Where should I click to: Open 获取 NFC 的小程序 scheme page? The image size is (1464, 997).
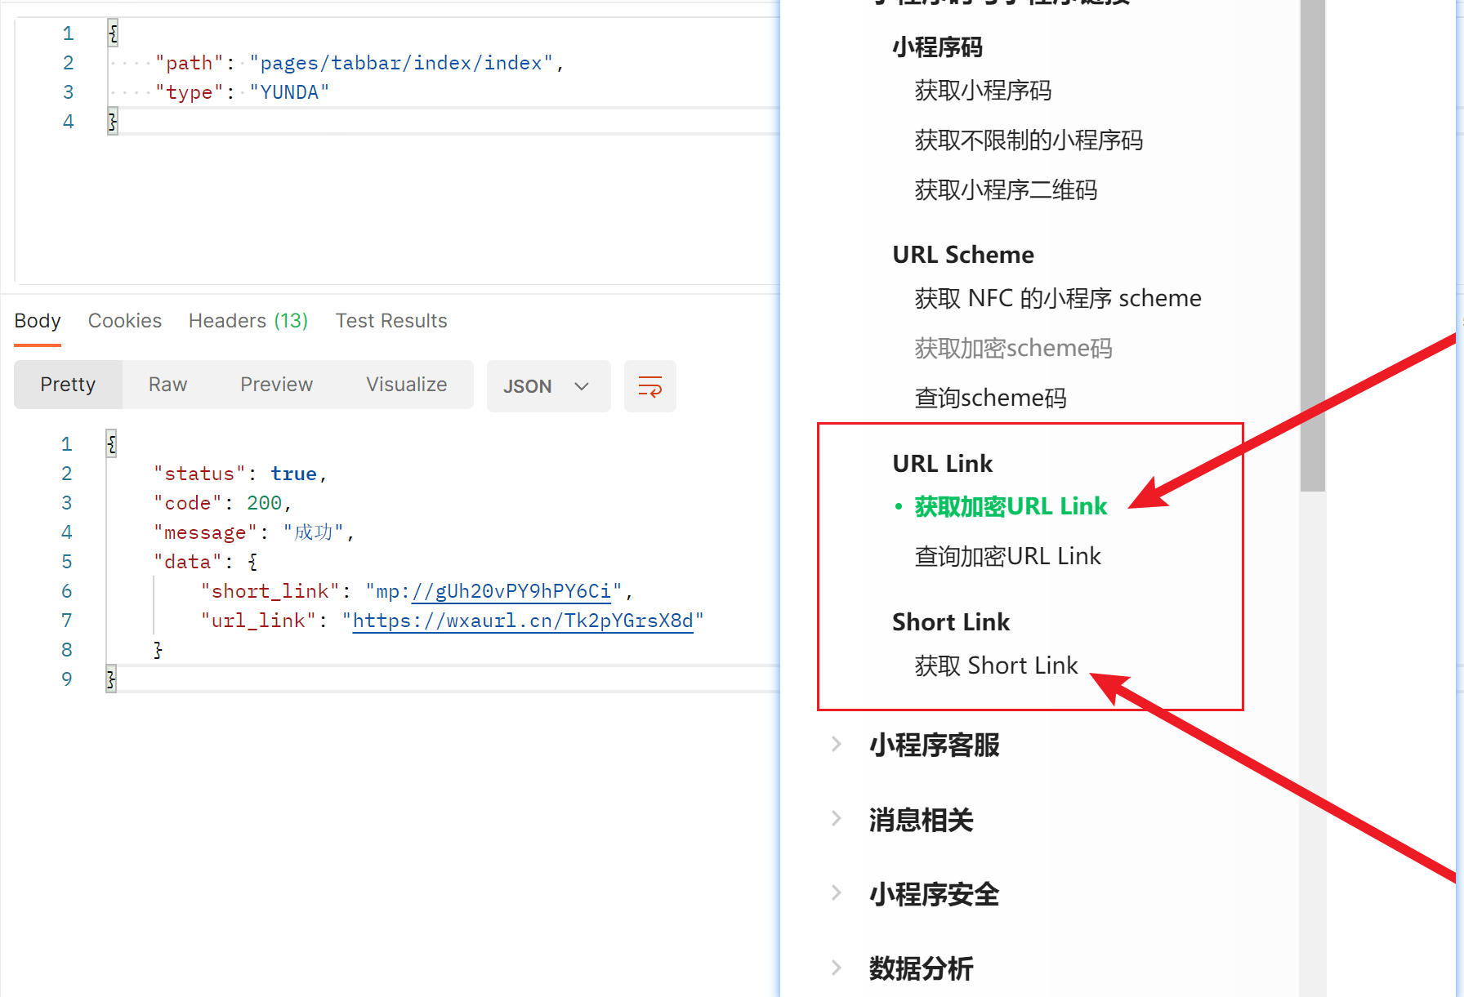(1058, 298)
